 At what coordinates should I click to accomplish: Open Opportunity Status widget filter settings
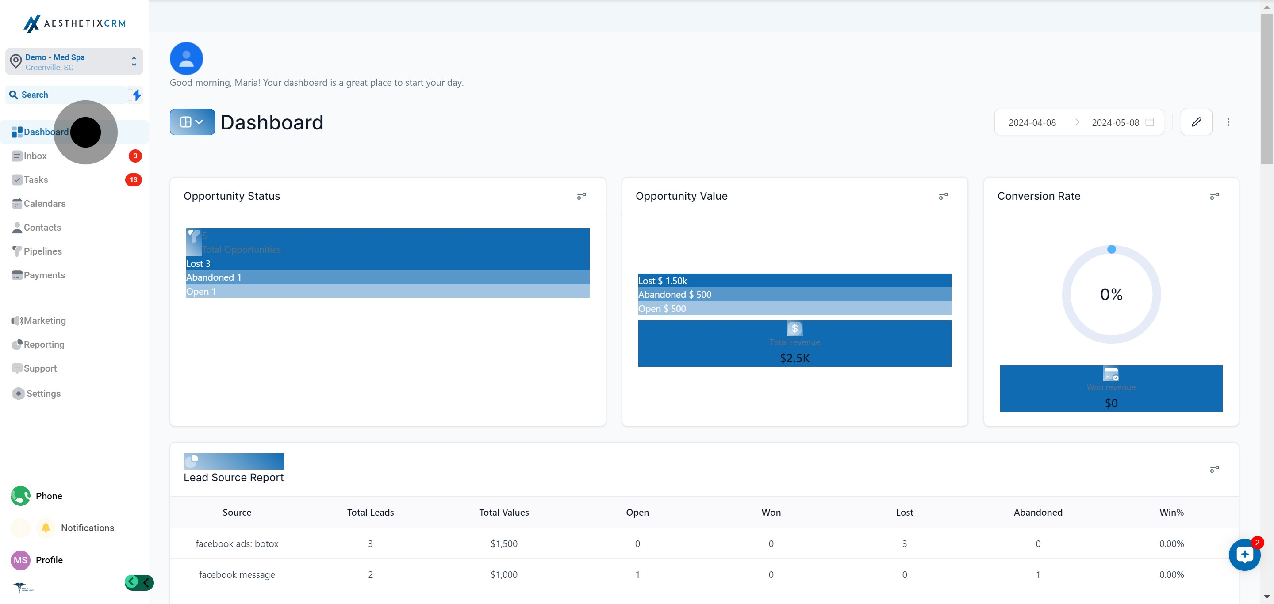click(582, 196)
